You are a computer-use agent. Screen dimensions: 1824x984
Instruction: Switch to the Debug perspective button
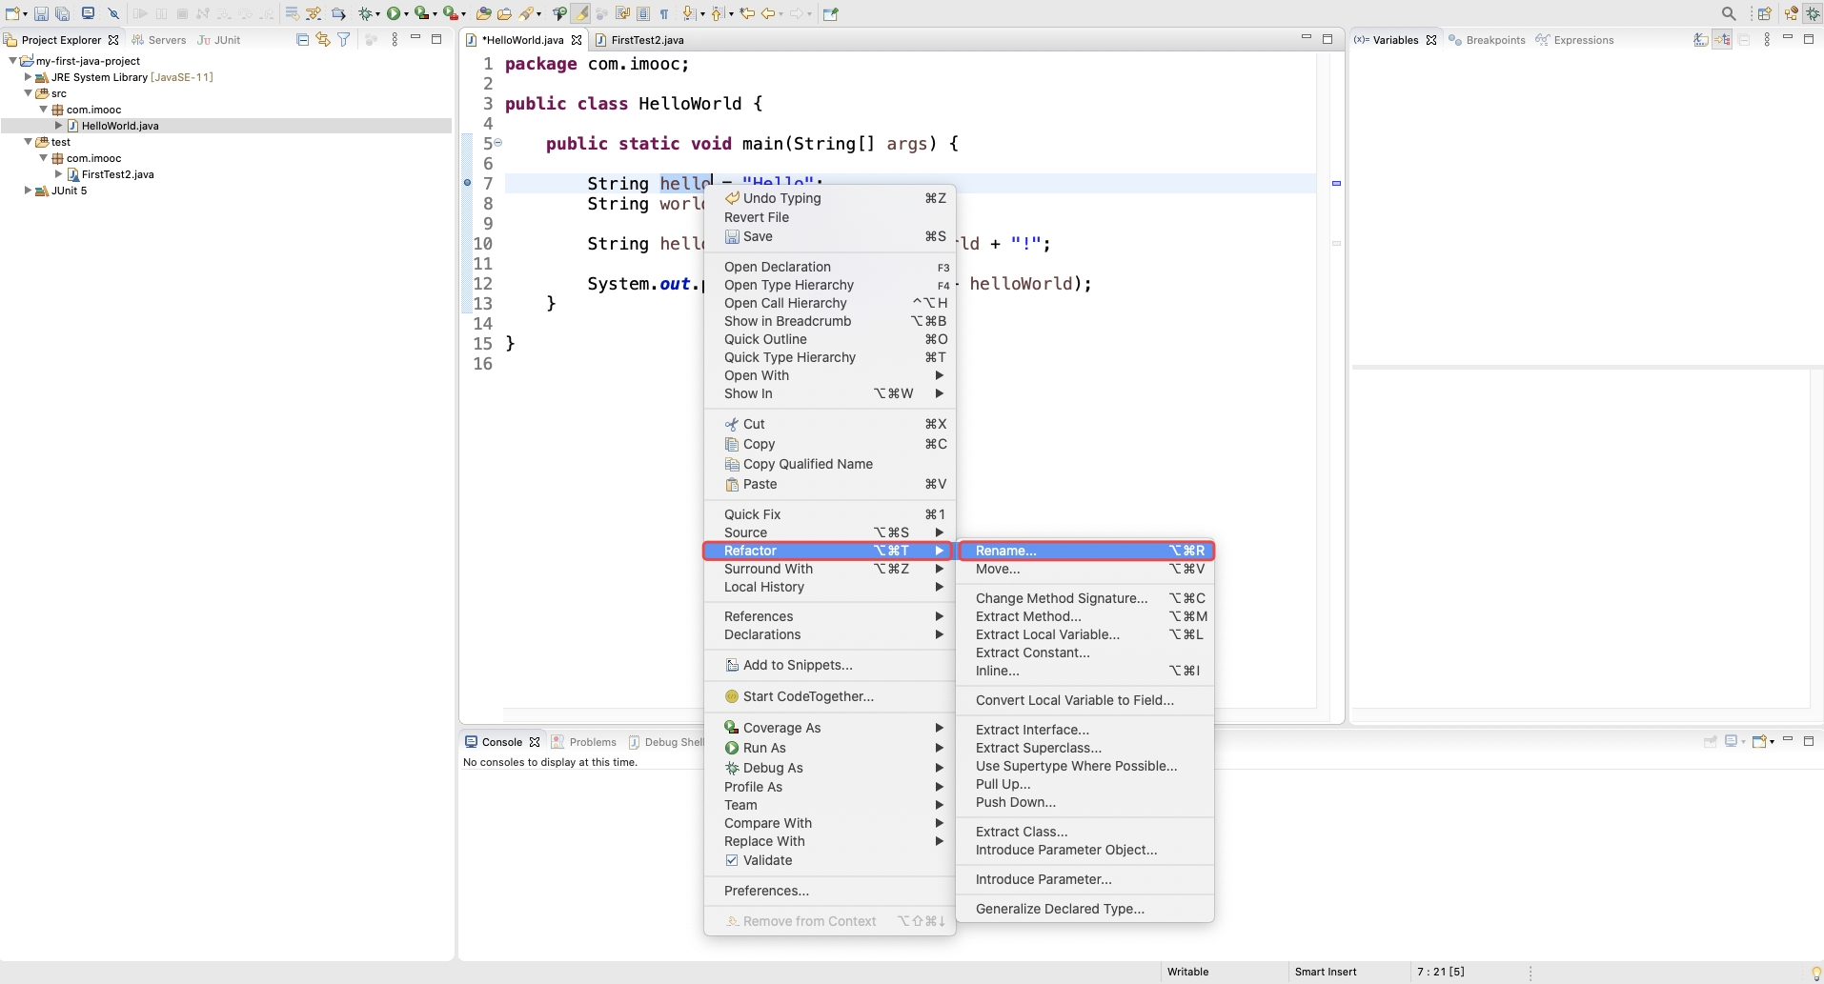pyautogui.click(x=1813, y=13)
